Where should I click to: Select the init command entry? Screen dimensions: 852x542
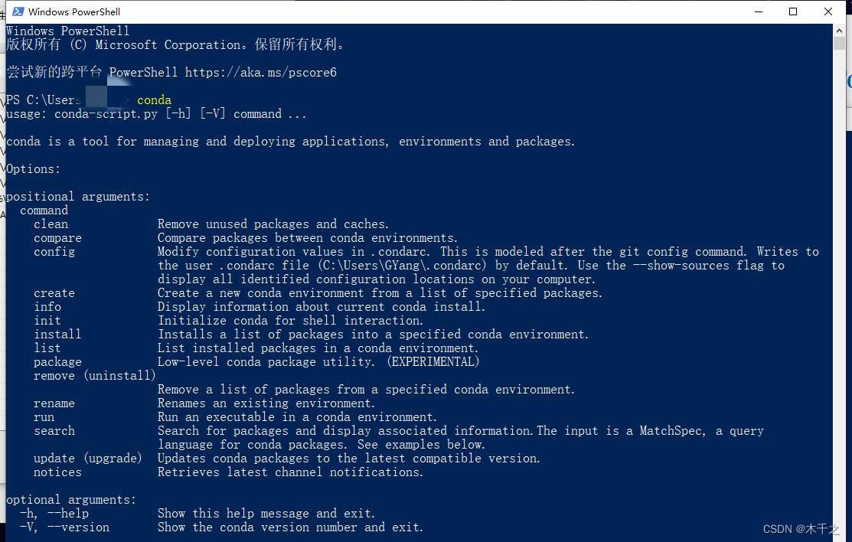point(47,320)
